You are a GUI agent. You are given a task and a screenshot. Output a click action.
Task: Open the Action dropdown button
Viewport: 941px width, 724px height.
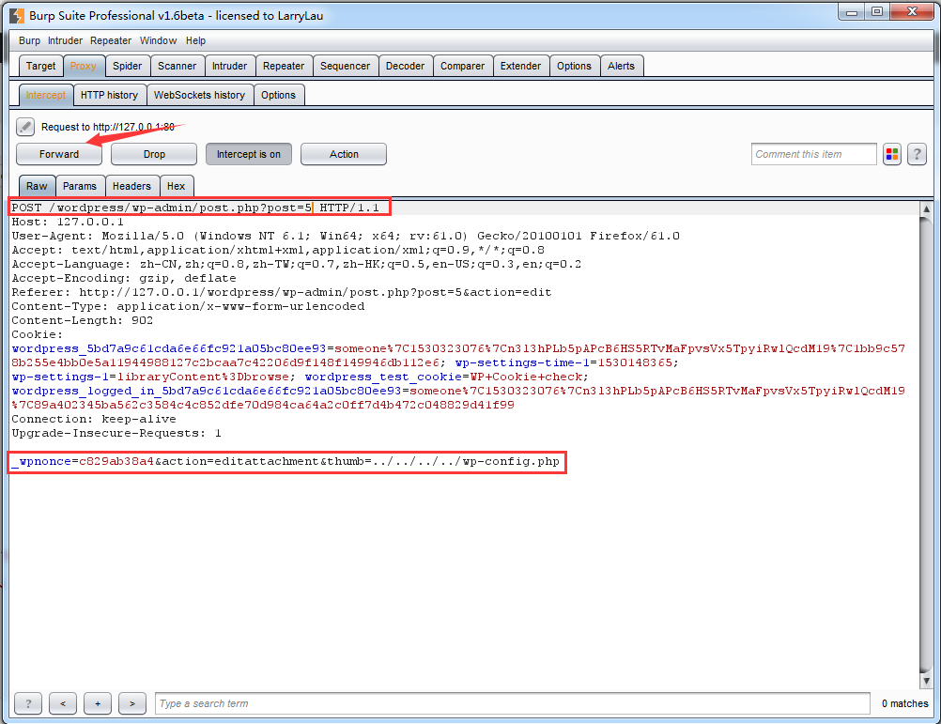[344, 154]
